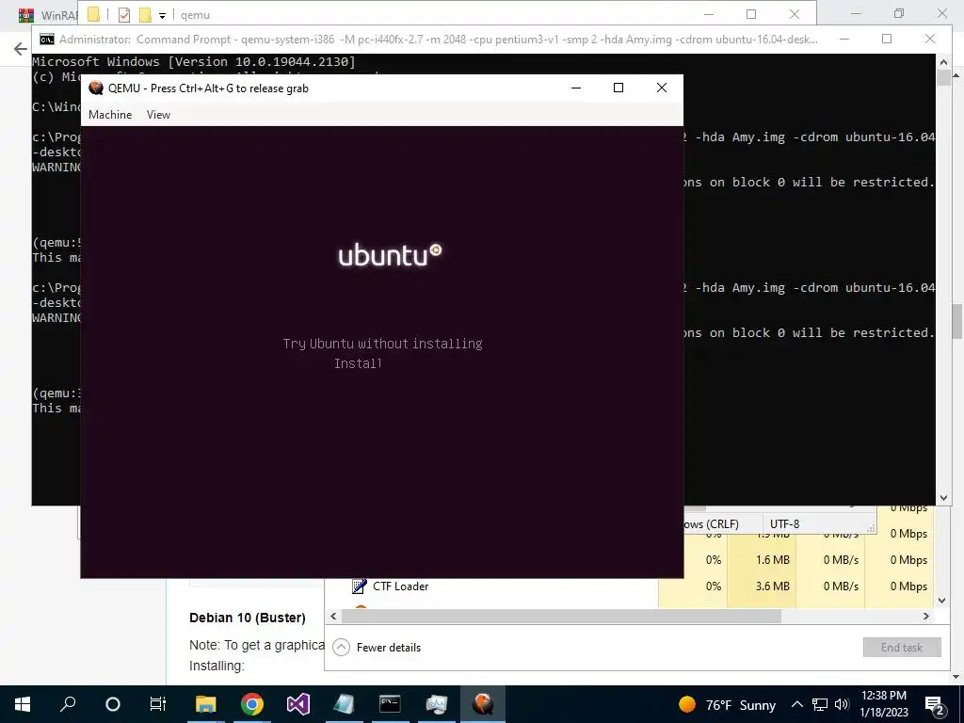This screenshot has height=723, width=964.
Task: Click the New folder icon in Explorer title bar
Action: click(x=145, y=15)
